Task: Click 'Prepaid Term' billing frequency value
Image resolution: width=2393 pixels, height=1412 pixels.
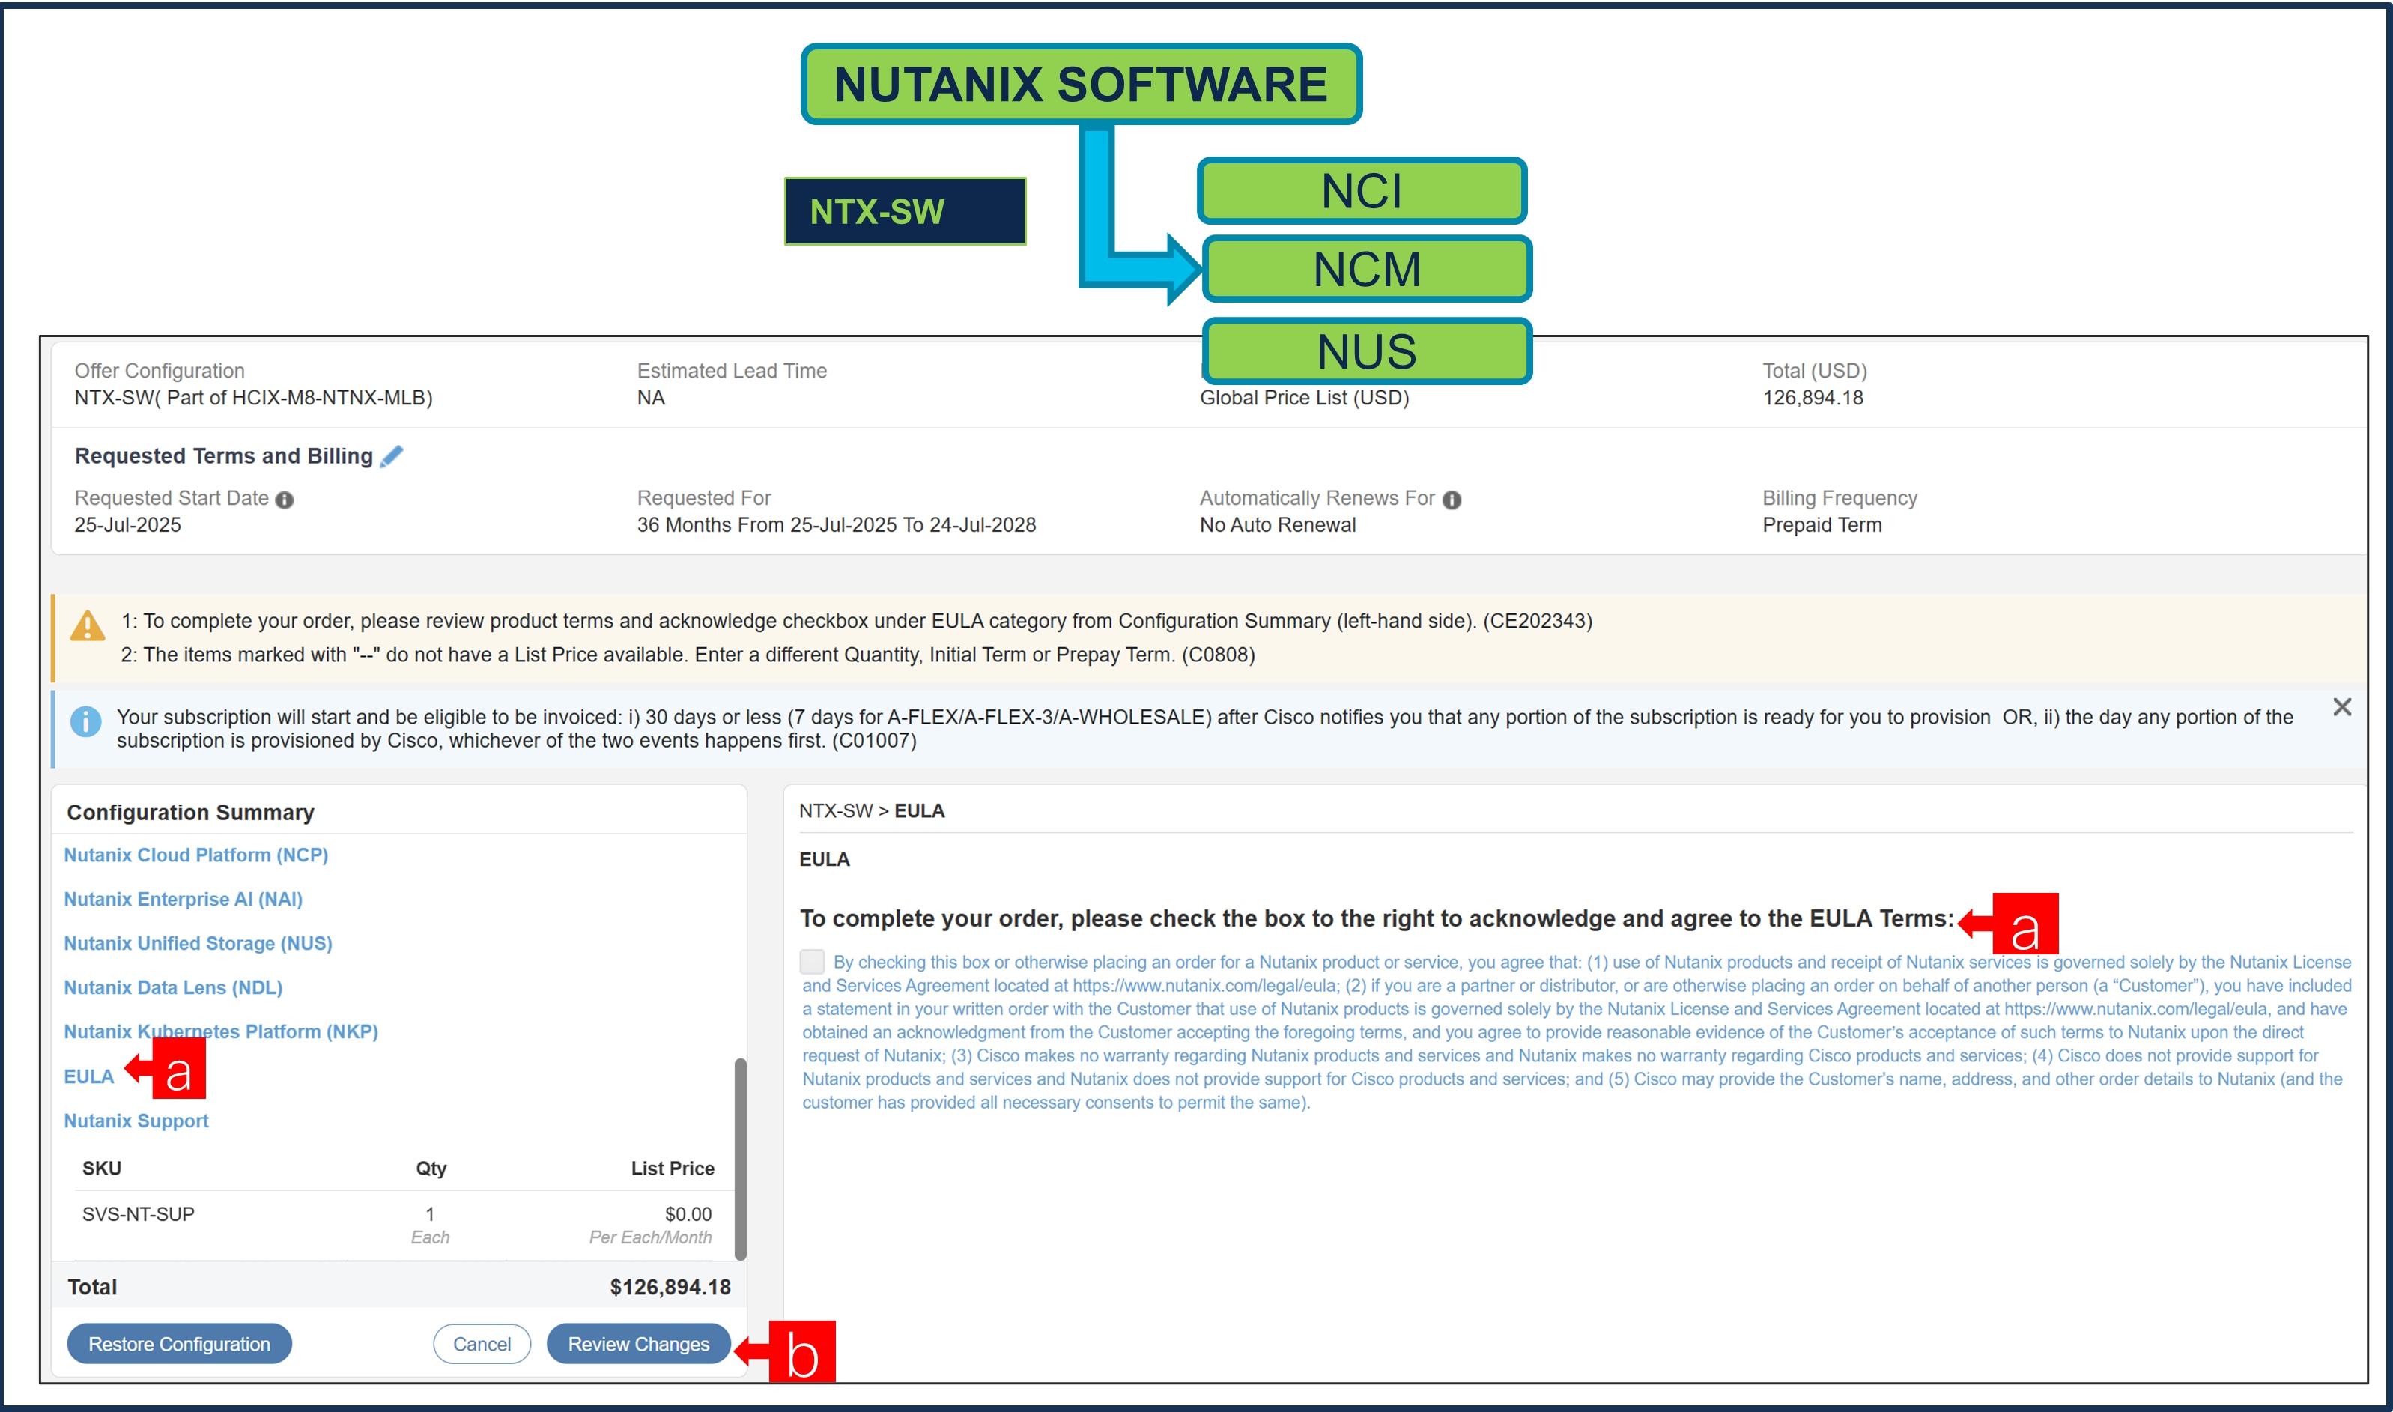Action: (x=1822, y=525)
